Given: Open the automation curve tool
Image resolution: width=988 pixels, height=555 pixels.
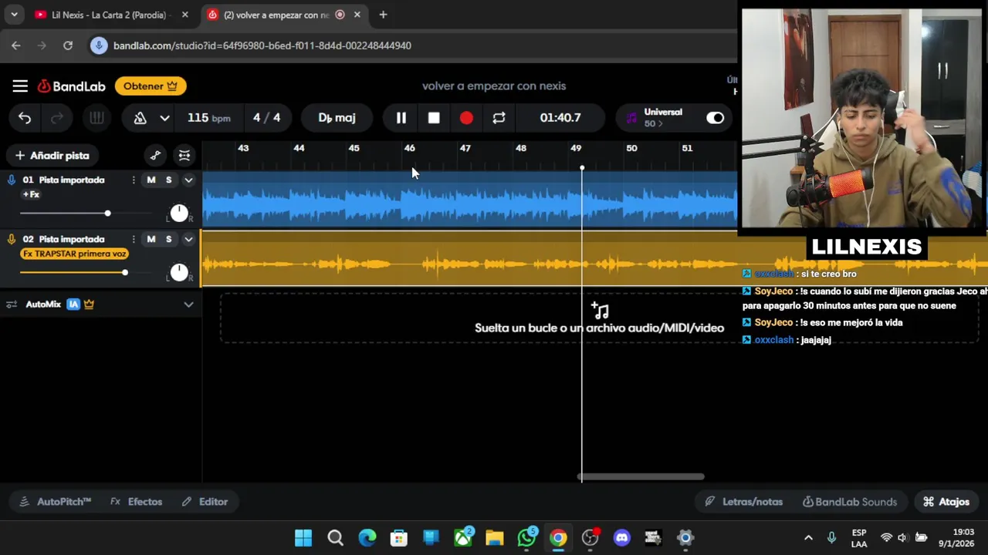Looking at the screenshot, I should click(x=155, y=156).
